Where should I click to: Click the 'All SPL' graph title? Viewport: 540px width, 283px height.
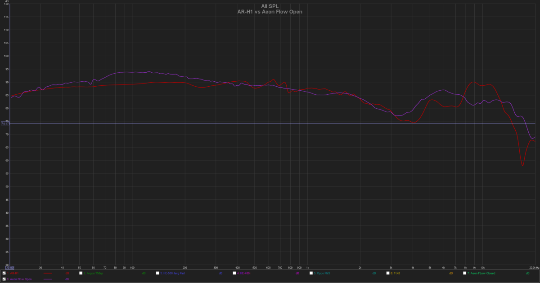(270, 6)
